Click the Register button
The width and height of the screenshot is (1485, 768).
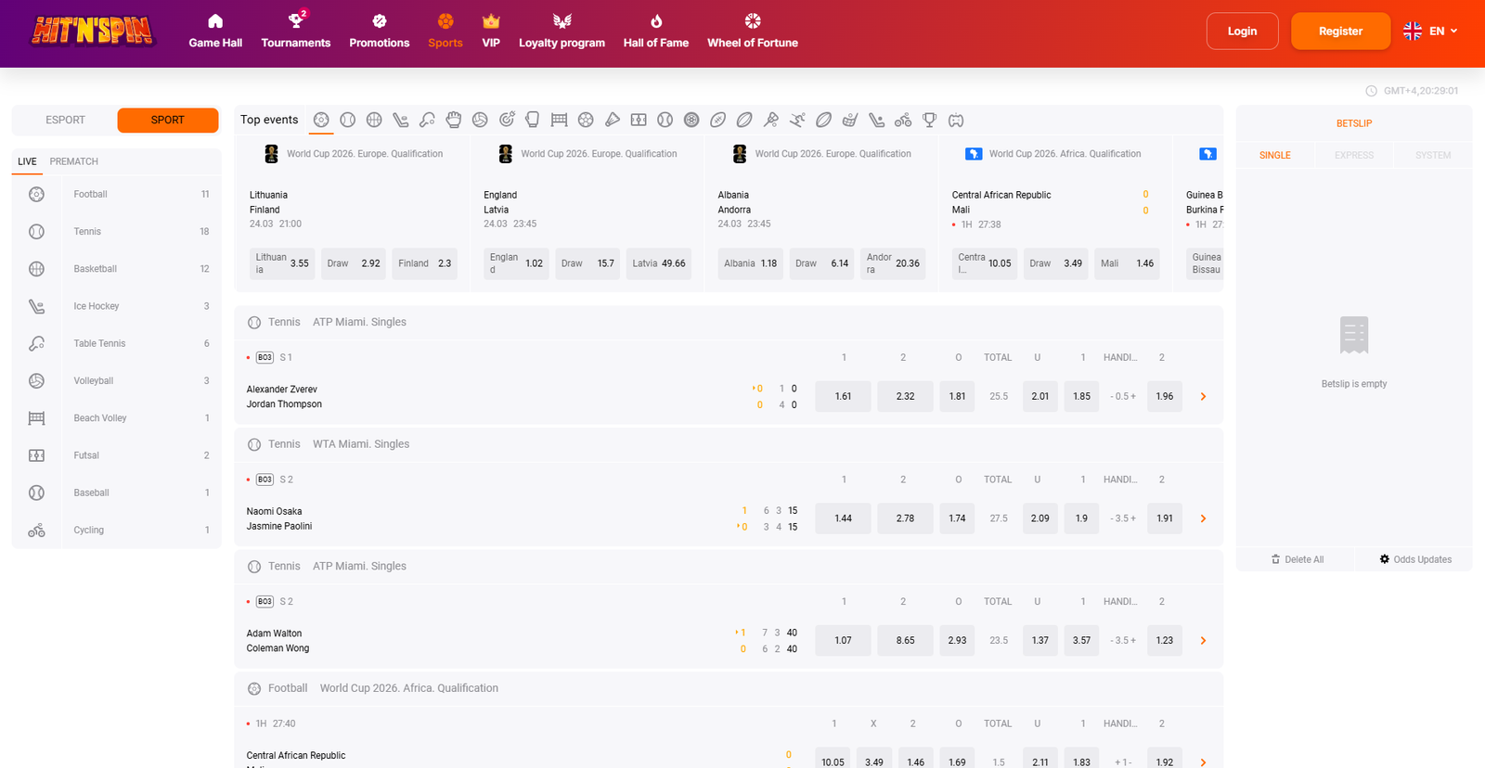1340,32
